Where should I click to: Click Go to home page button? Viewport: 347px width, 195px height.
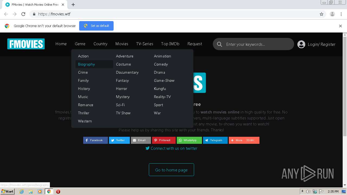click(x=171, y=170)
